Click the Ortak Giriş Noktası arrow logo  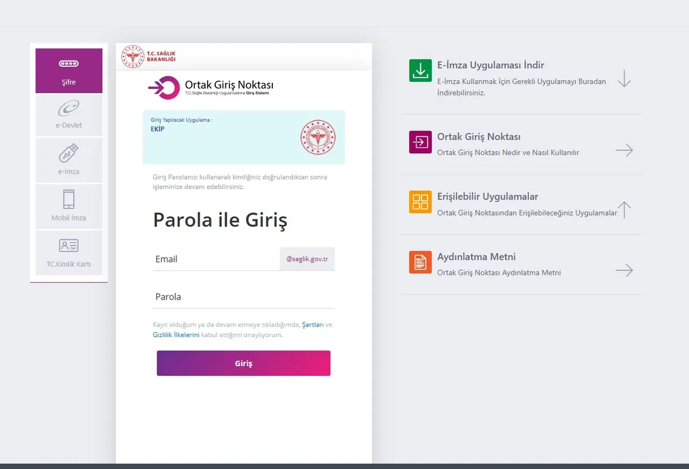[x=164, y=88]
